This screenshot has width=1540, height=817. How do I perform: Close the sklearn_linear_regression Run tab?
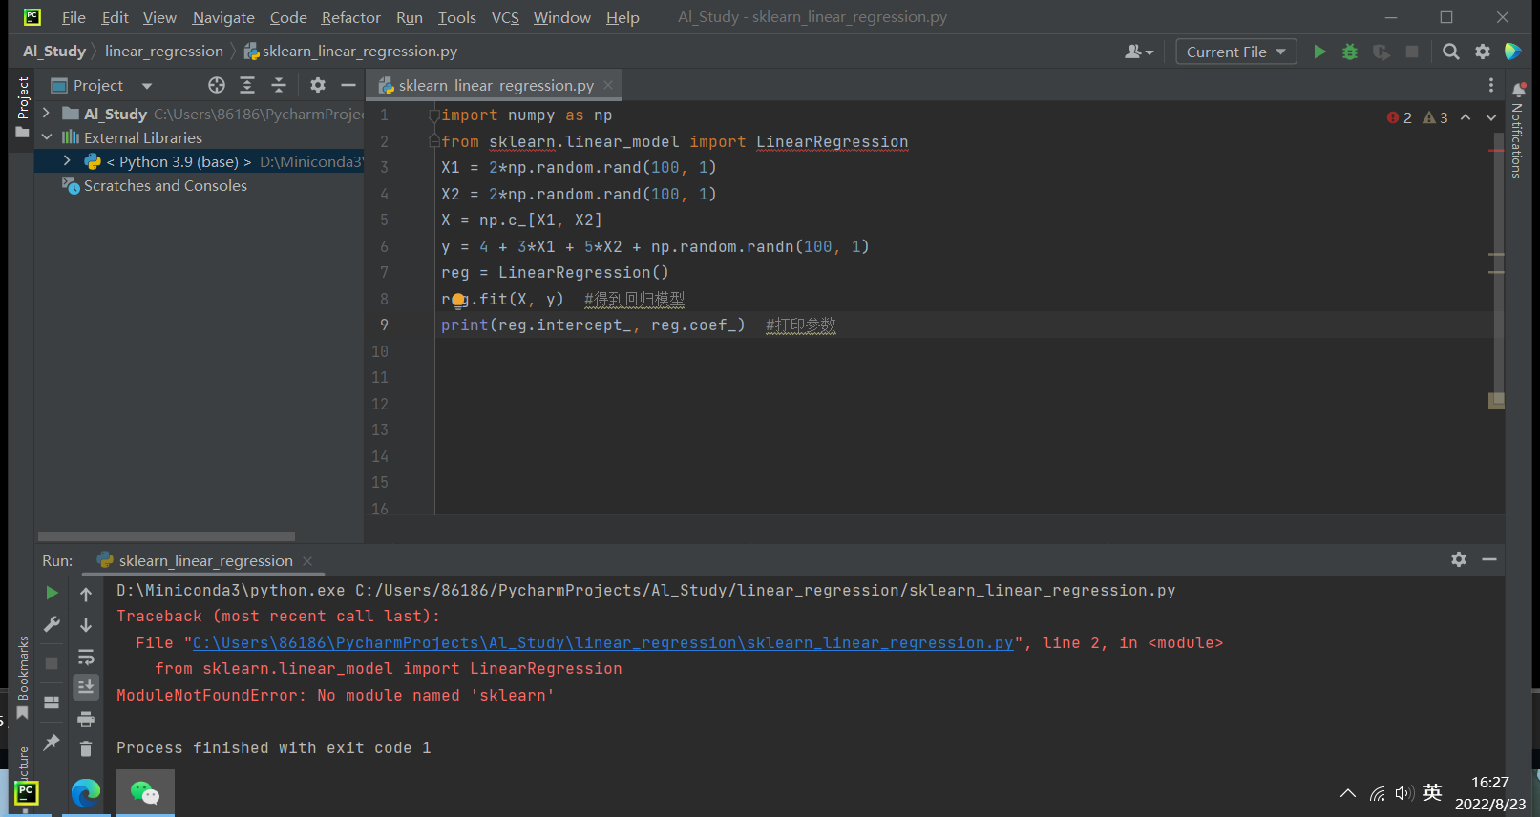(307, 560)
